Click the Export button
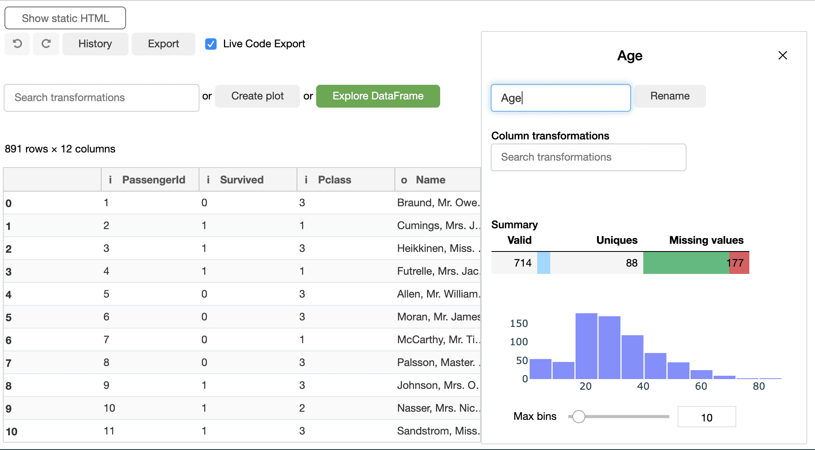This screenshot has width=815, height=450. pos(163,44)
